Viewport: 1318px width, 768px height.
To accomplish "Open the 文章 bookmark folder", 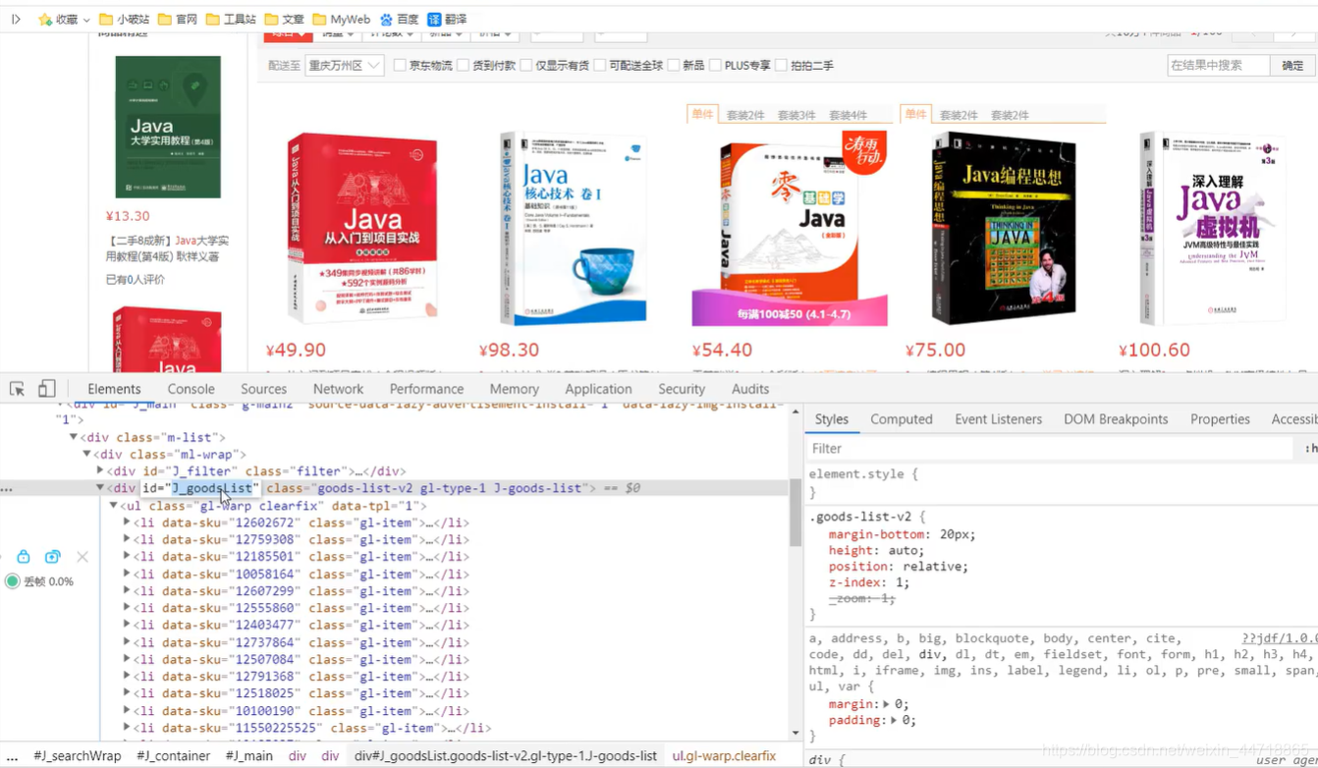I will [284, 19].
